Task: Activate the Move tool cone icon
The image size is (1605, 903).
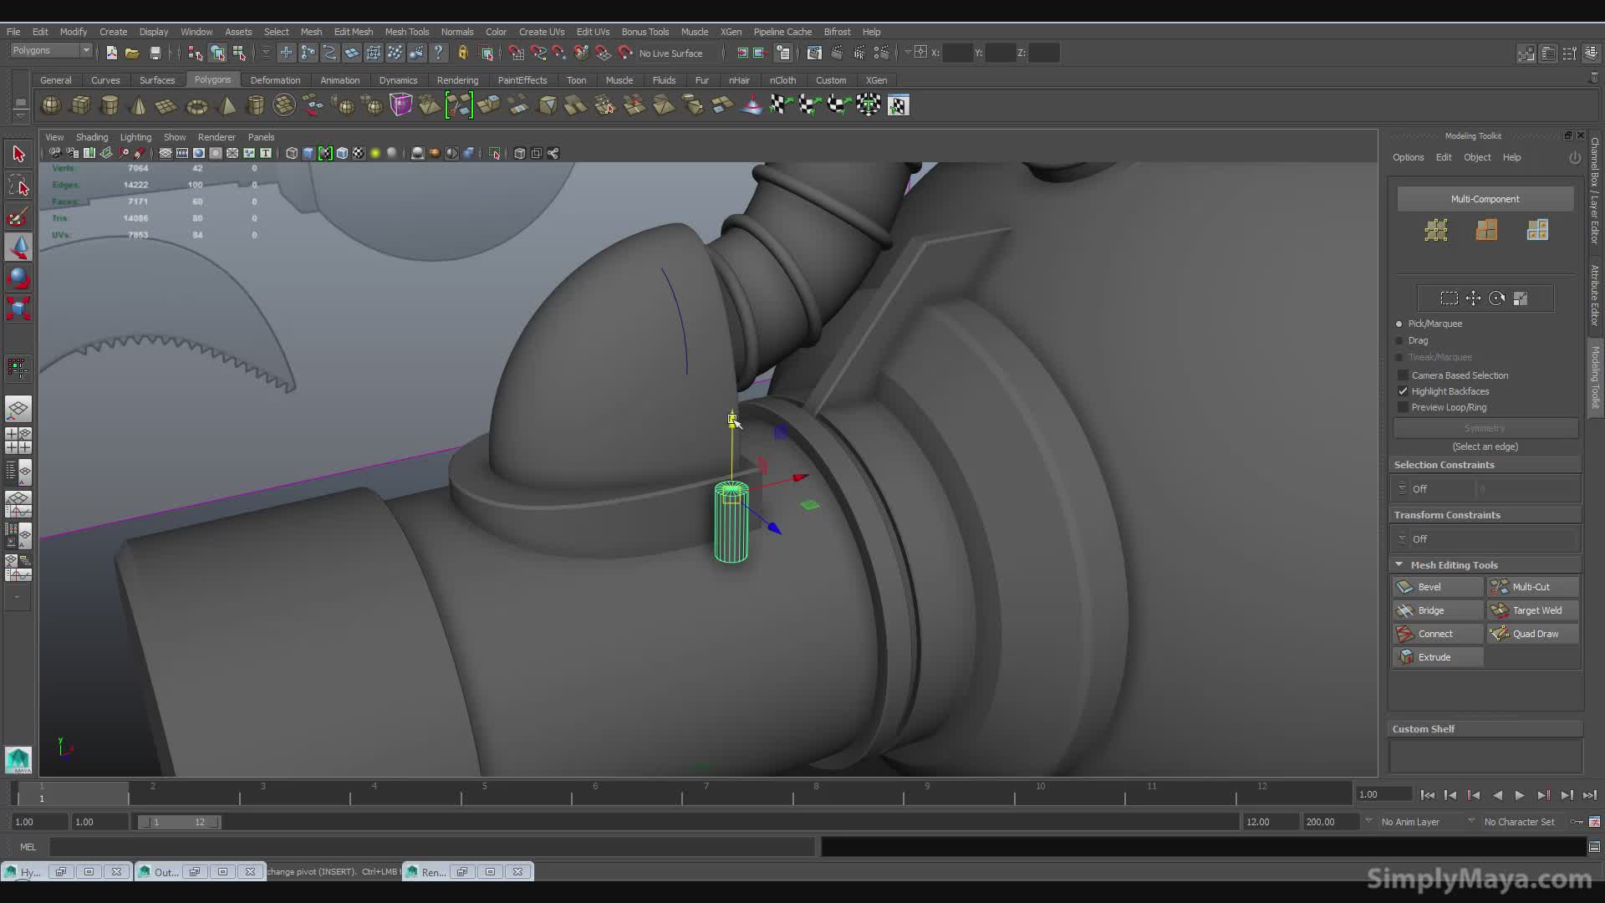Action: (x=18, y=247)
